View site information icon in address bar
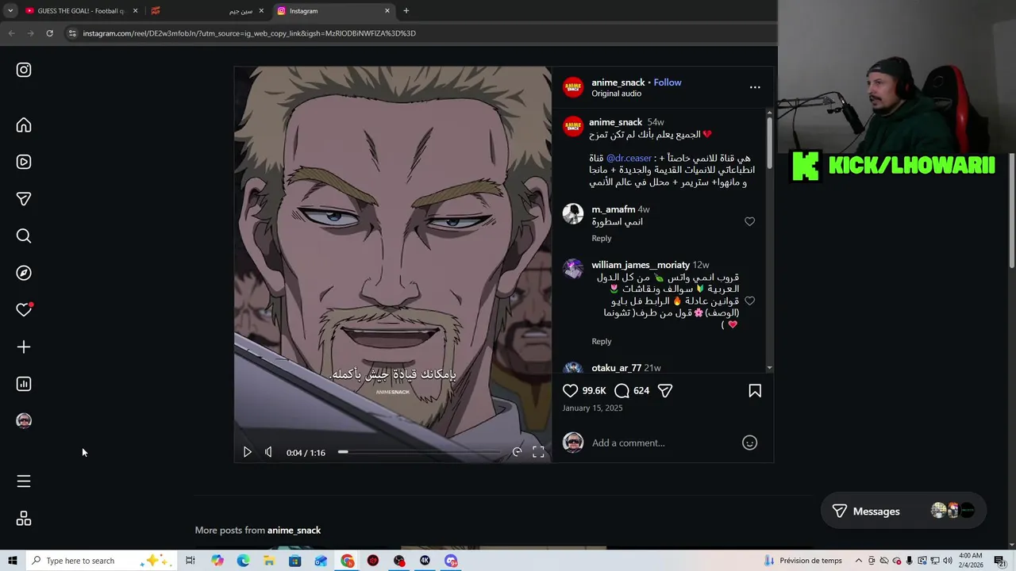 pyautogui.click(x=71, y=33)
